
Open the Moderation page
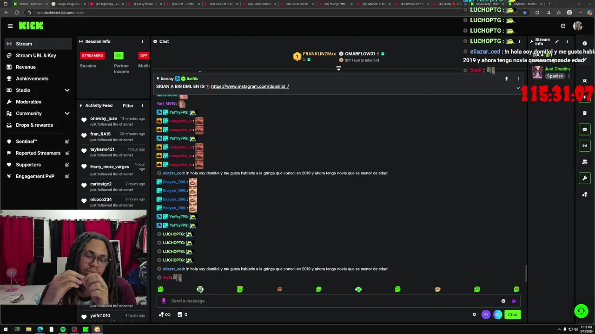[x=28, y=102]
